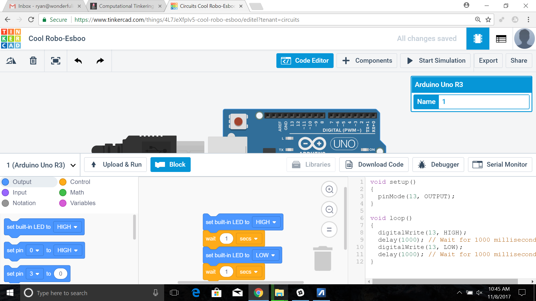
Task: Open the secs dropdown in first wait block
Action: 248,239
